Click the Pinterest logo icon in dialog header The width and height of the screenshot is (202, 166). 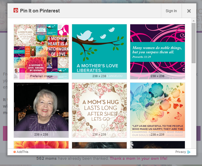pyautogui.click(x=16, y=10)
